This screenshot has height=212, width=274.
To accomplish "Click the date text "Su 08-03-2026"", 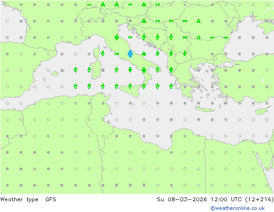I will coord(182,199).
